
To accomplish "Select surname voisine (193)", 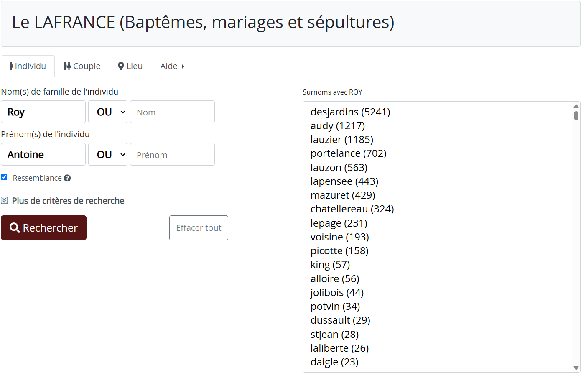I will point(339,237).
